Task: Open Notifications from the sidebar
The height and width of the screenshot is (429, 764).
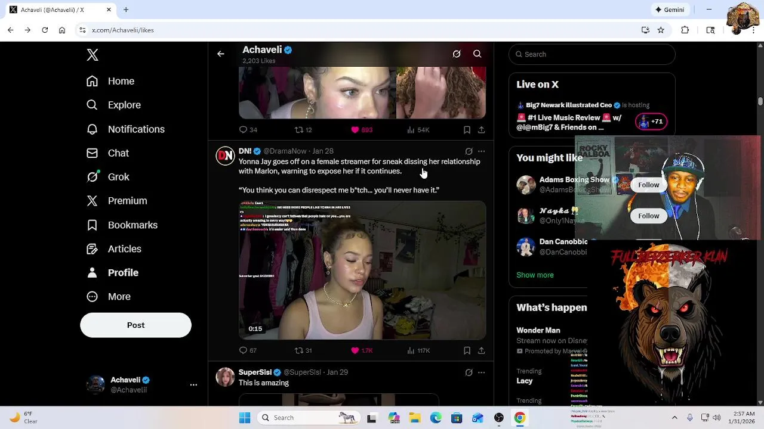Action: click(x=125, y=129)
